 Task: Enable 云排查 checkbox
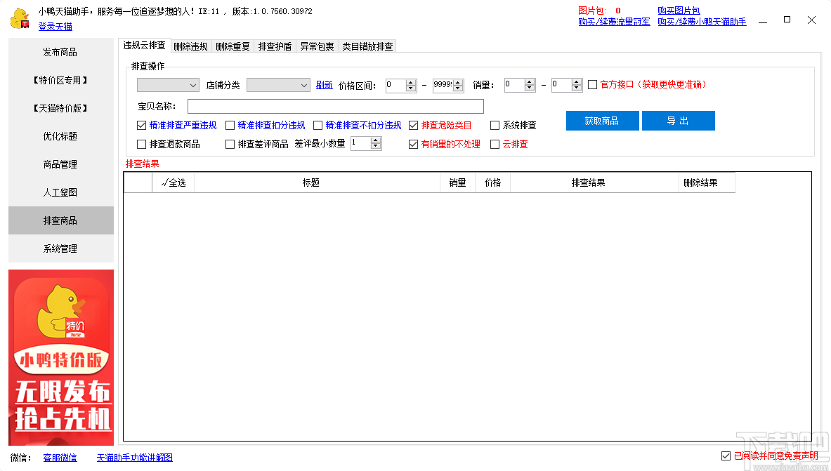coord(495,144)
